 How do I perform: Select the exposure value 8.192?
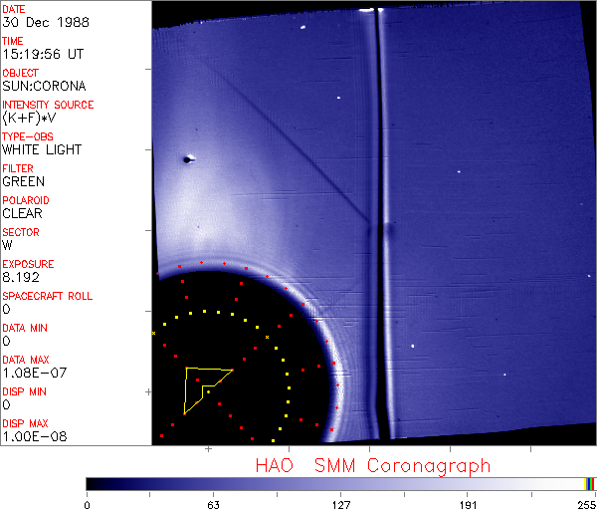(x=22, y=277)
